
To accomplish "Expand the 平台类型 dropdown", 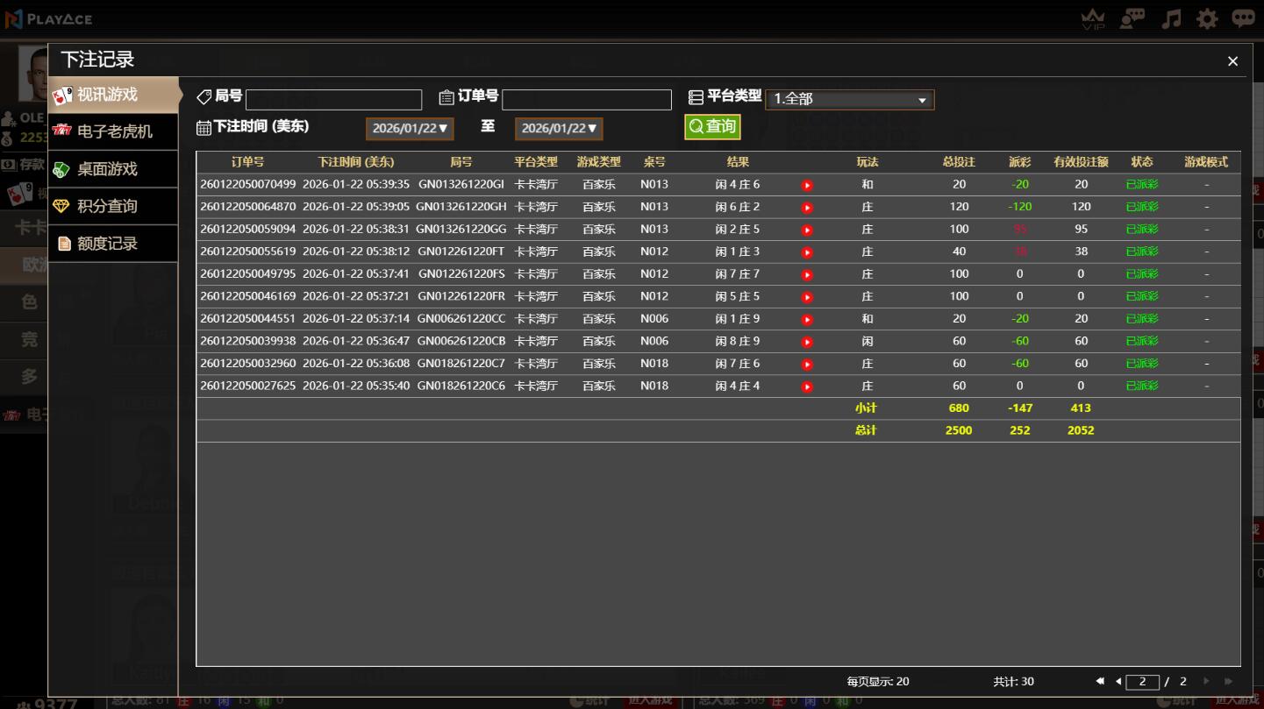I will (x=849, y=100).
